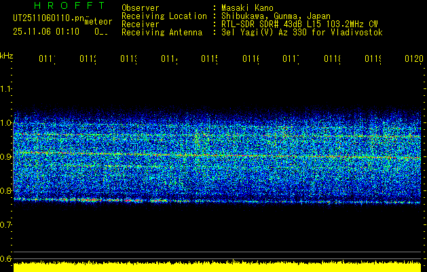This screenshot has width=427, height=272.
Task: Click the 1.1 kHz axis tick label
Action: [x=5, y=88]
